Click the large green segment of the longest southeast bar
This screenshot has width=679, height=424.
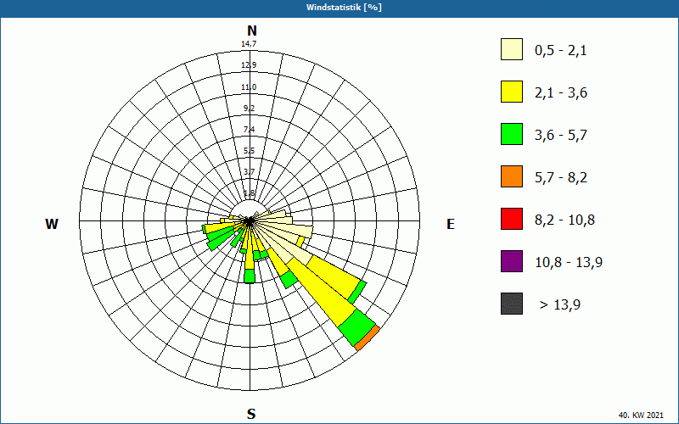coord(357,326)
